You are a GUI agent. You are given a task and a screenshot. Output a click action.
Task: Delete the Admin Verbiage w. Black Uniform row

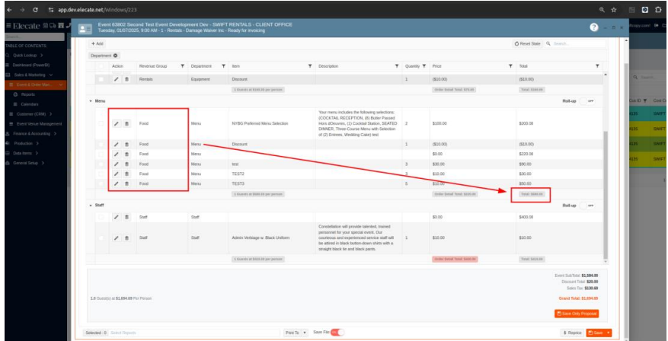point(126,238)
